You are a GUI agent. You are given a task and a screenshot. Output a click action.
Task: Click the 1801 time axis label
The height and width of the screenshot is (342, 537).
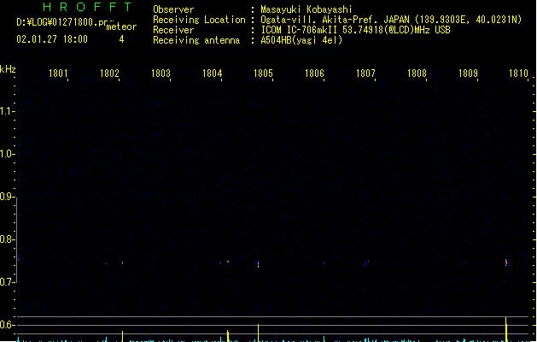click(58, 74)
